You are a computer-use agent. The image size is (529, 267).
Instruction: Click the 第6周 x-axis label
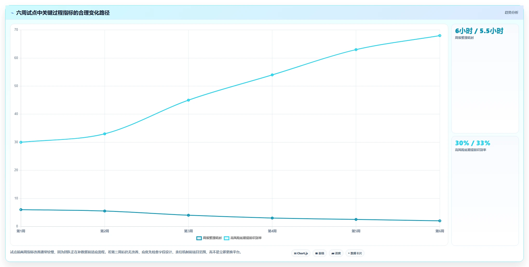pos(440,231)
